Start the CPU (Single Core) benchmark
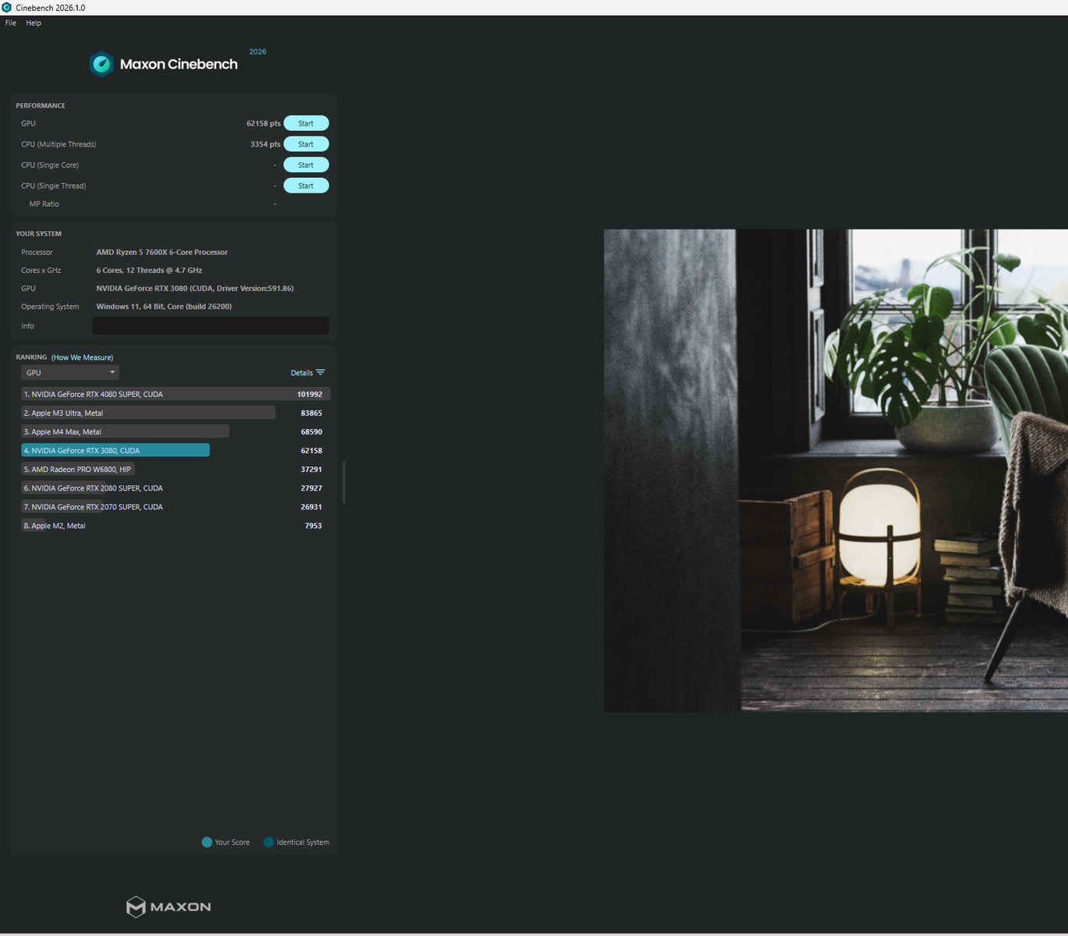1068x936 pixels. coord(306,165)
